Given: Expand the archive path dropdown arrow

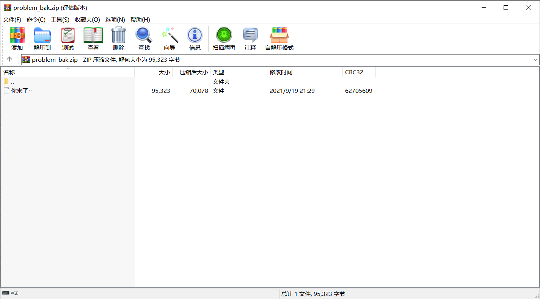Looking at the screenshot, I should (535, 59).
